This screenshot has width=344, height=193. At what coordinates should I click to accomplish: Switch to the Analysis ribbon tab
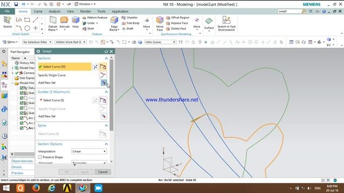tap(54, 11)
